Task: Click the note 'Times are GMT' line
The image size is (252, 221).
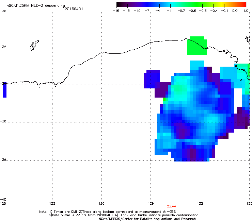Action: 108,212
